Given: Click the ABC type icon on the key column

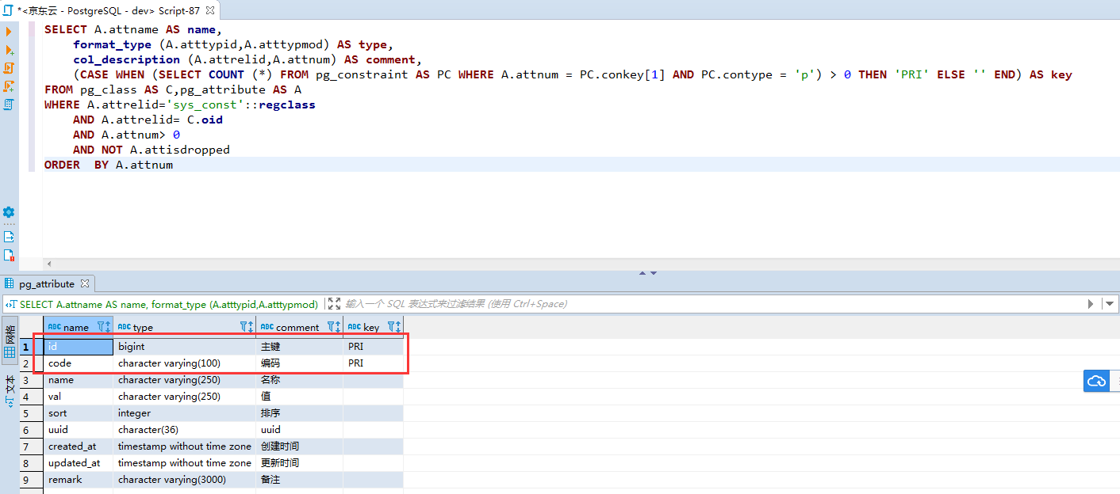Looking at the screenshot, I should click(355, 325).
